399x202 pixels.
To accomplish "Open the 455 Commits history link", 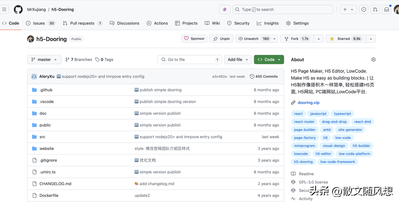I will (264, 76).
